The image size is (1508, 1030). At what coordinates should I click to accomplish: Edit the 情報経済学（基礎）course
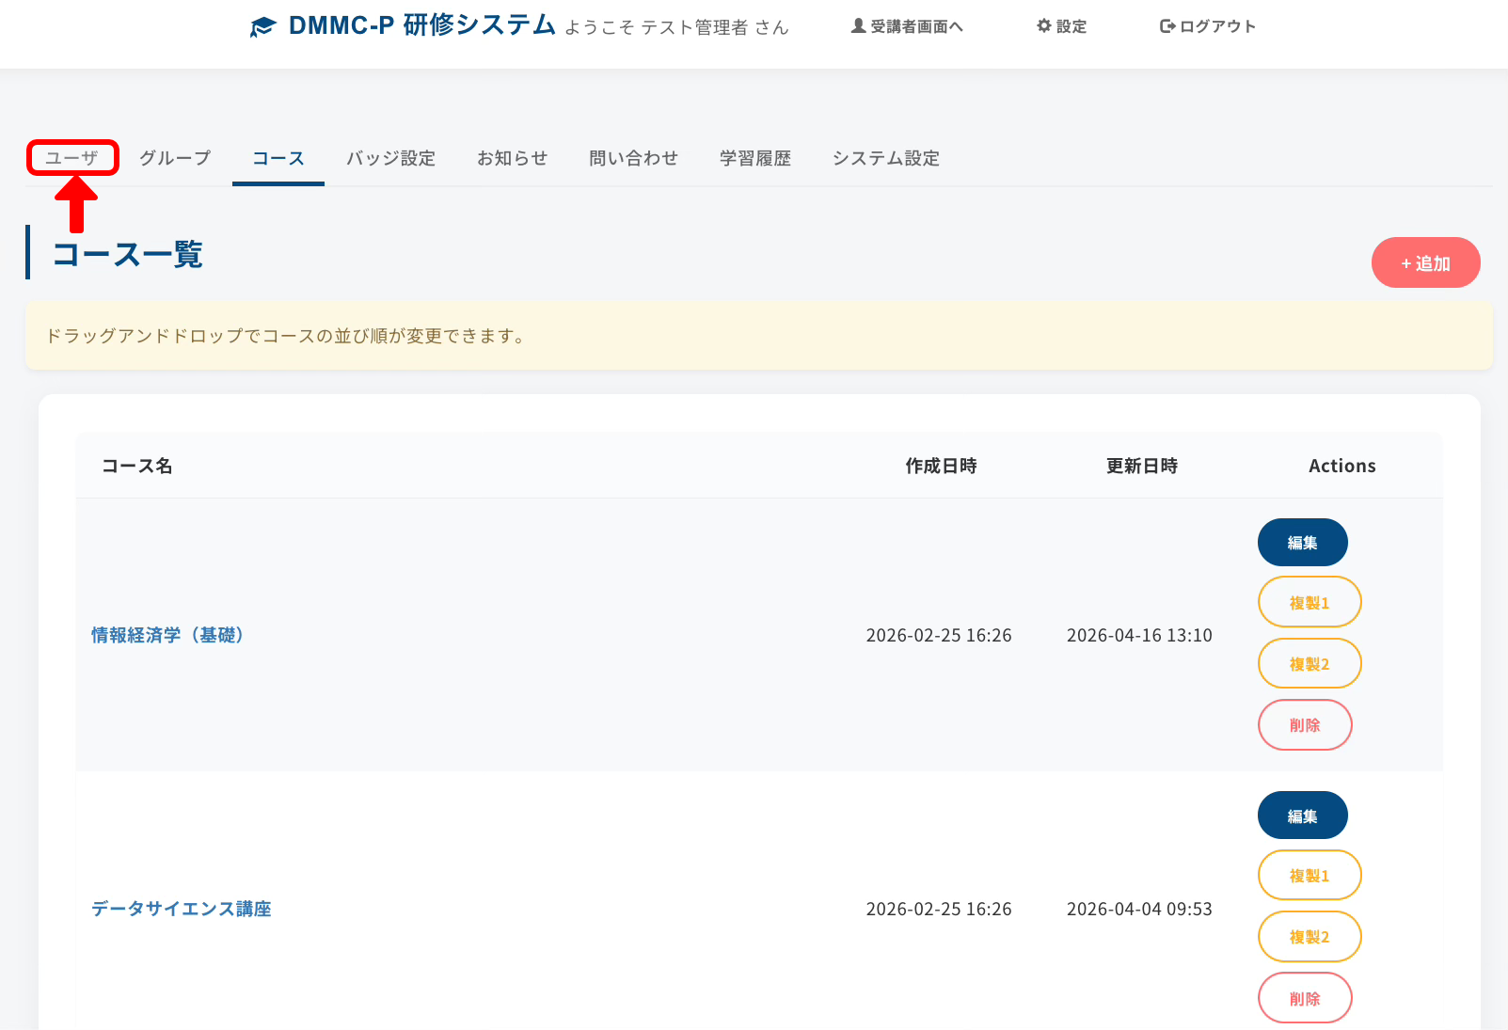1302,543
